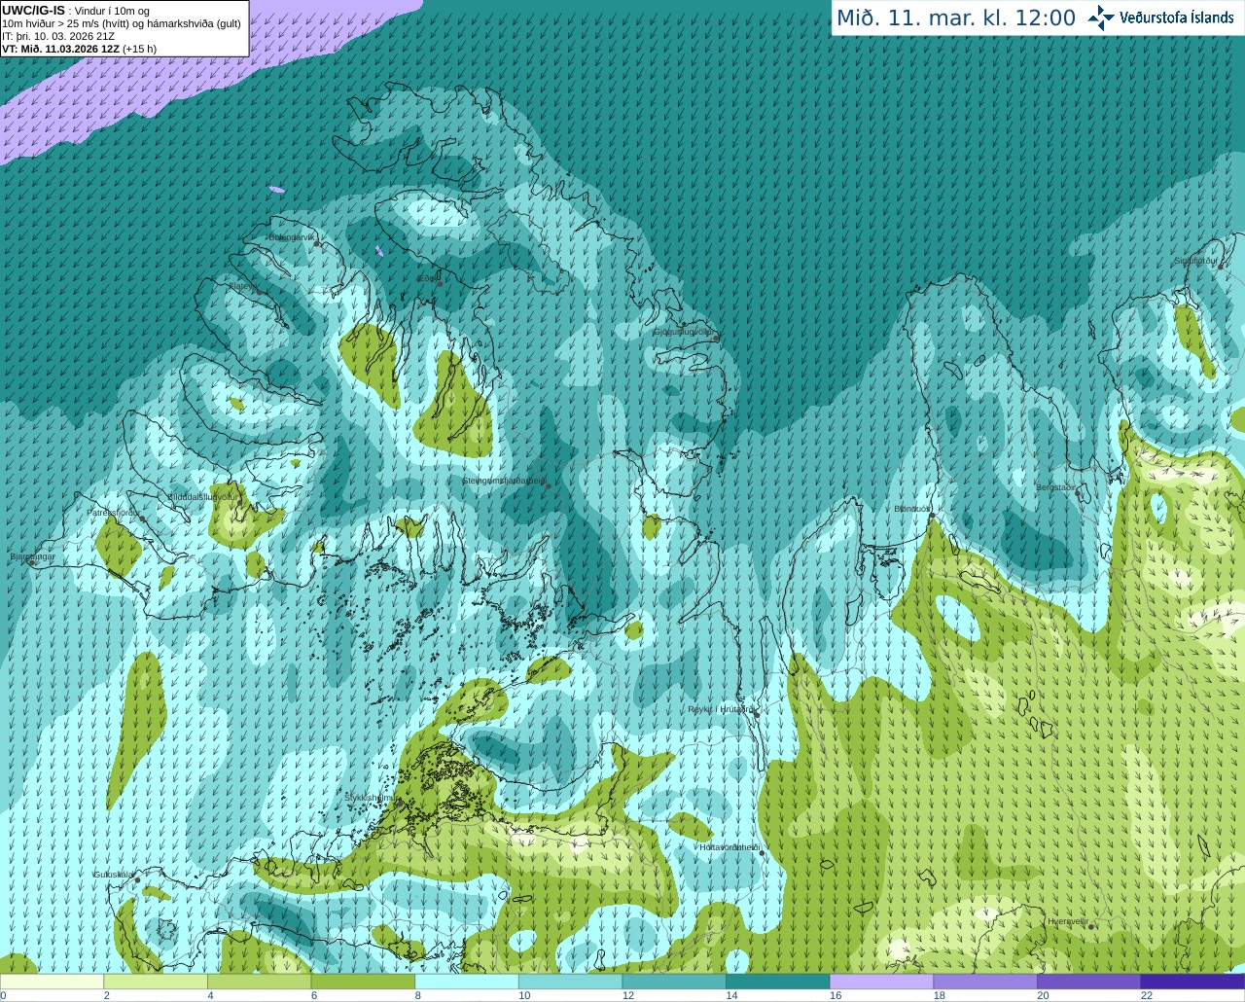Screen dimensions: 1245x1002
Task: Select the 12–14 m/s medium teal legend swatch
Action: tap(674, 982)
